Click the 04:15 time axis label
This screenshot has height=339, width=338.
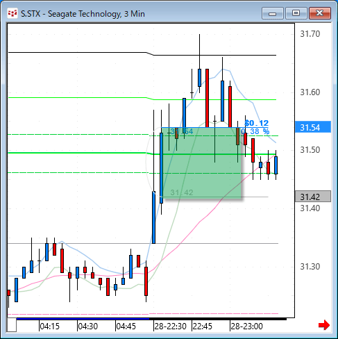(x=50, y=326)
